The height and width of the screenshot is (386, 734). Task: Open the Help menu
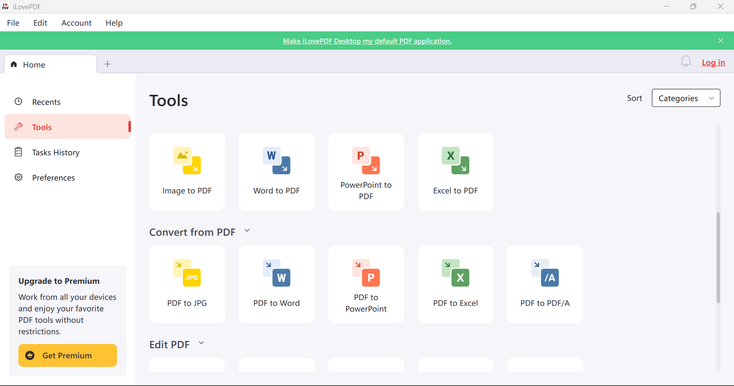point(114,23)
